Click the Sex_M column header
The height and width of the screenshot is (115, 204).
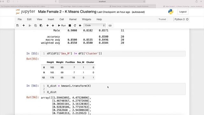[x=81, y=62]
